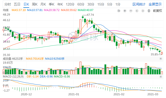Click the 47.74 peak candlestick
166x98 pixels.
83,17
